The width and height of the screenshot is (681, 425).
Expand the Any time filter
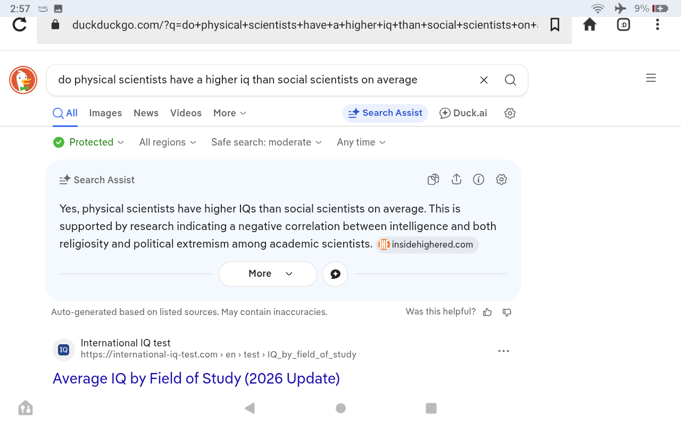361,142
